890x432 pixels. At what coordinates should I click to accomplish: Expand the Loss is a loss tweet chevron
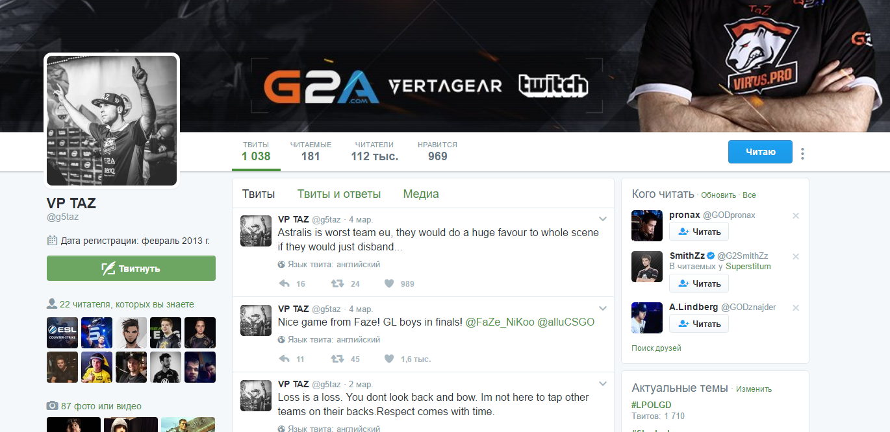602,383
